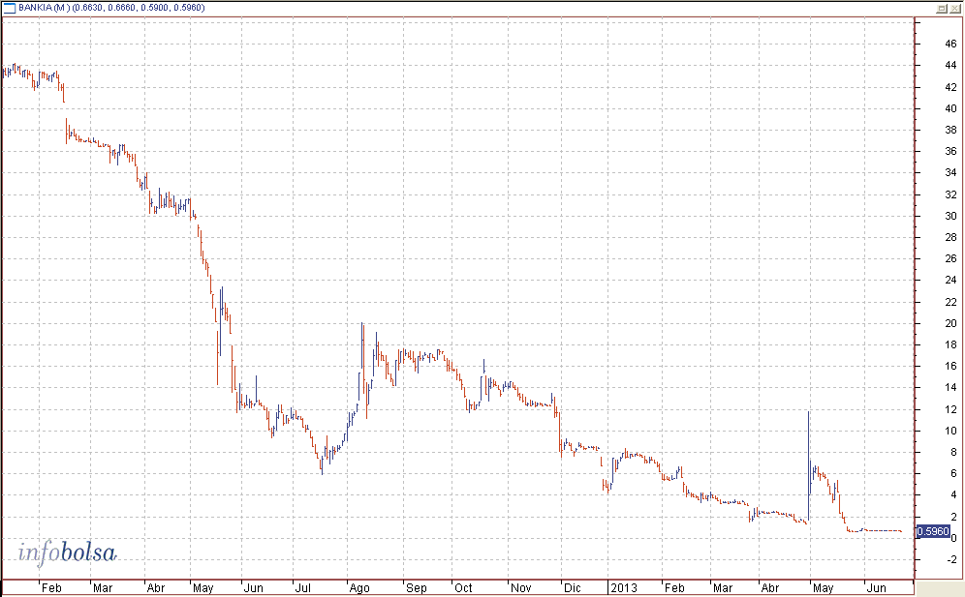Click the Oct label on time axis

pyautogui.click(x=463, y=587)
